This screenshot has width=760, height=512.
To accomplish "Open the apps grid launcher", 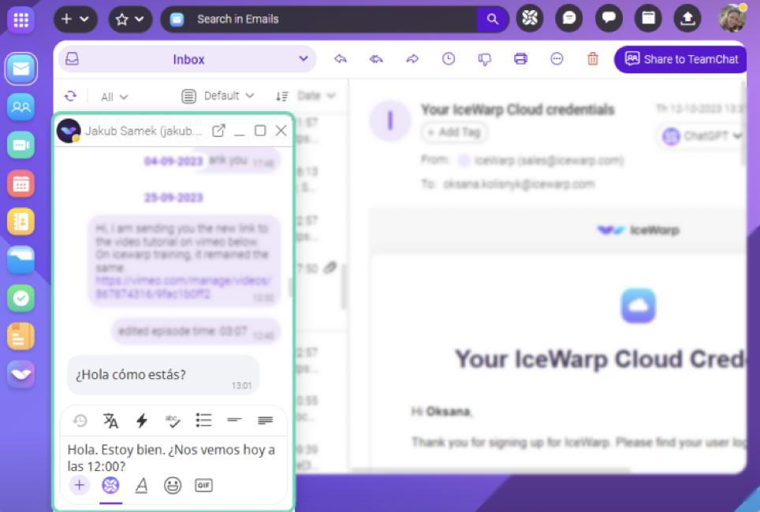I will (x=20, y=20).
